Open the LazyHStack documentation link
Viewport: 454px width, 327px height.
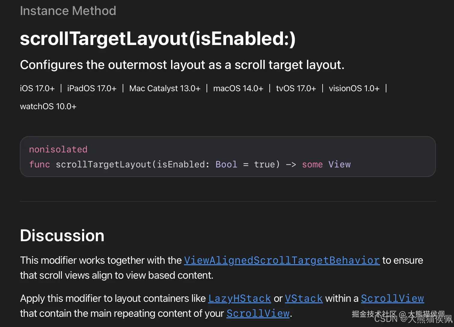coord(240,298)
